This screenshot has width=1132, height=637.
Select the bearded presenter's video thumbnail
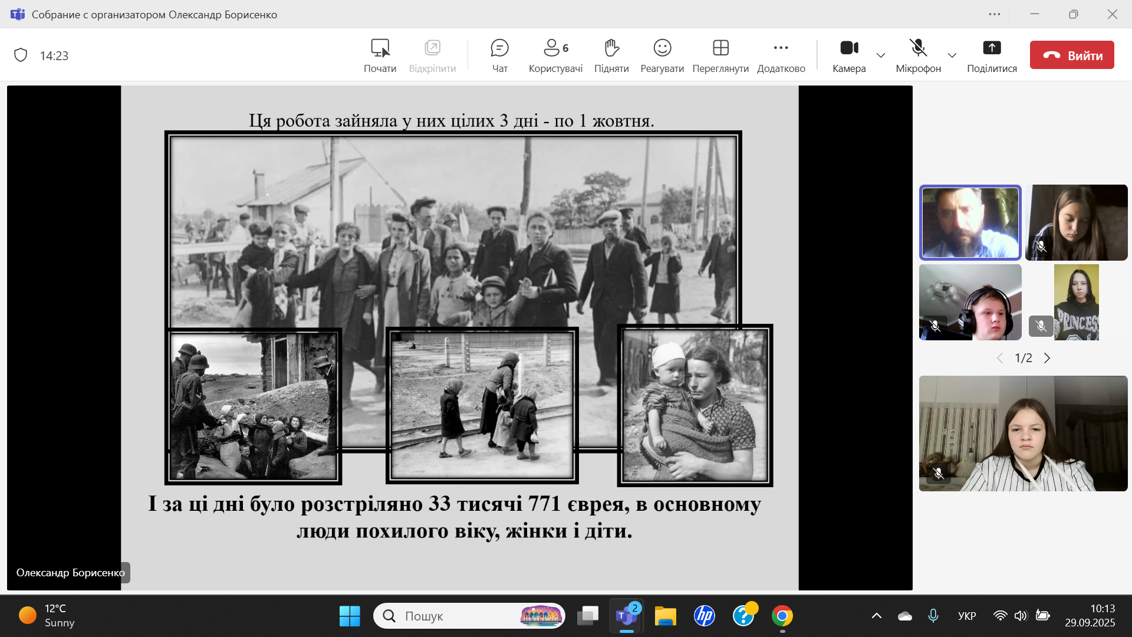tap(970, 222)
